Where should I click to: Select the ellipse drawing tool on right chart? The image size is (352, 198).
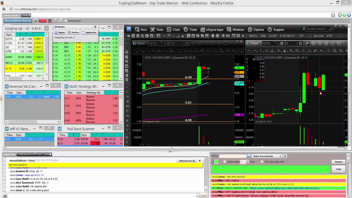tap(291, 51)
